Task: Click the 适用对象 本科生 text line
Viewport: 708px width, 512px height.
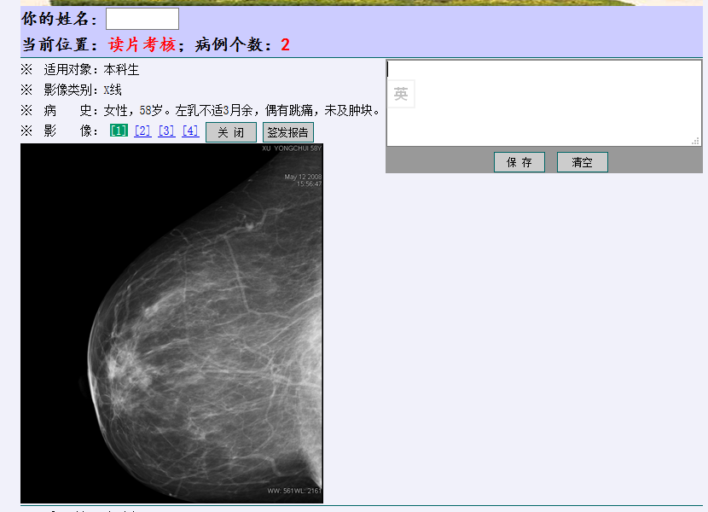Action: [91, 70]
